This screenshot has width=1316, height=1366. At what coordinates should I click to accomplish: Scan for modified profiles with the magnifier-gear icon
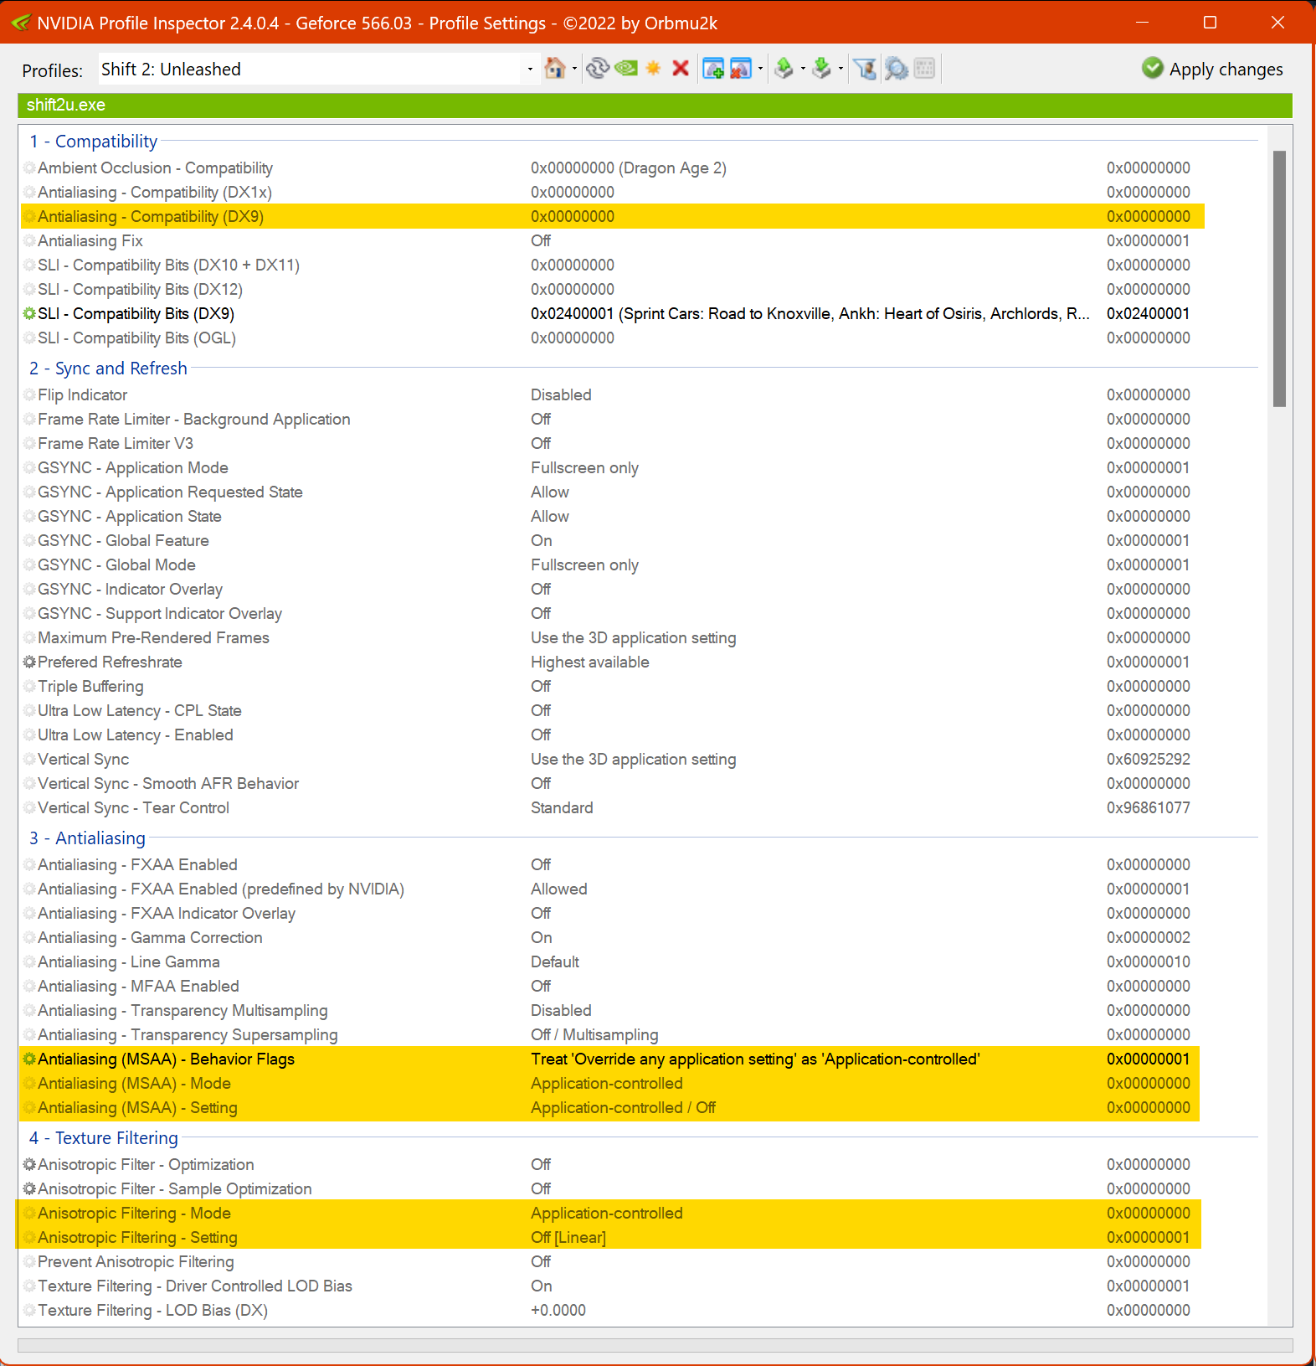coord(896,69)
